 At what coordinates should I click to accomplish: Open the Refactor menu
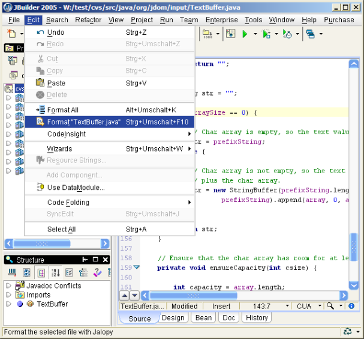tap(88, 20)
